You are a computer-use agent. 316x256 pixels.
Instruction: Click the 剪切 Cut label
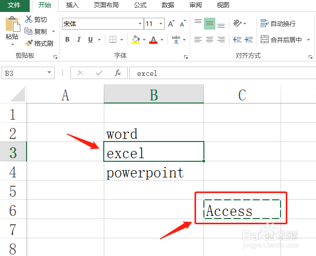pos(41,19)
